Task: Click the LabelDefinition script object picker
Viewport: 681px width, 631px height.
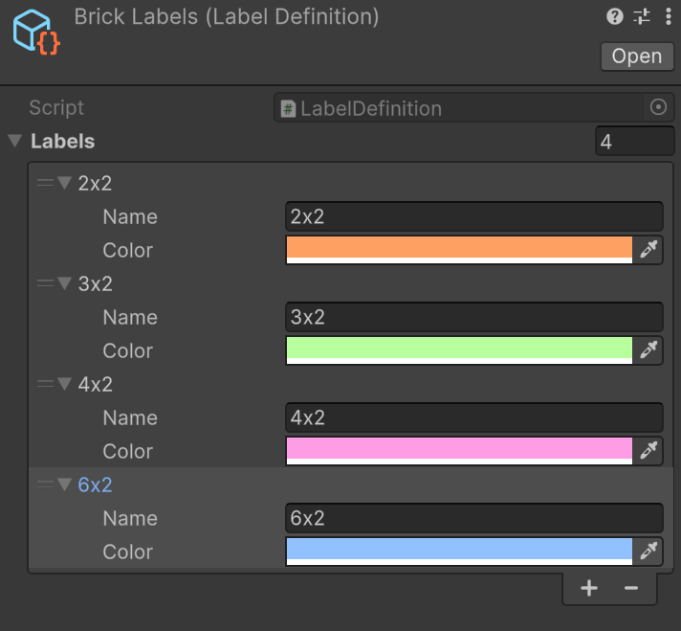Action: pyautogui.click(x=658, y=108)
